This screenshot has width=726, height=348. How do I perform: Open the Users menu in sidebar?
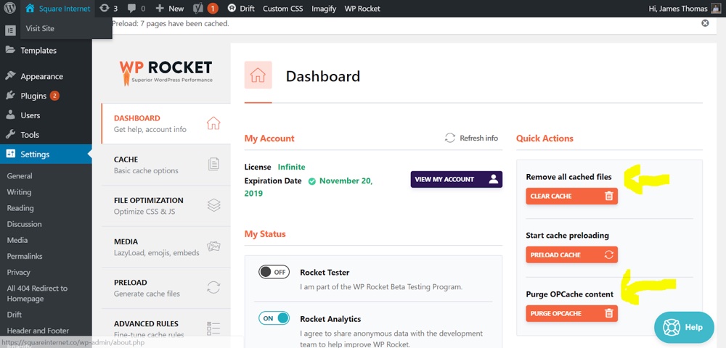tap(30, 115)
